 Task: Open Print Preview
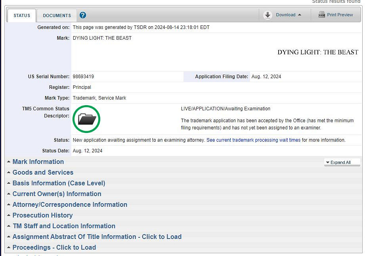pos(340,15)
